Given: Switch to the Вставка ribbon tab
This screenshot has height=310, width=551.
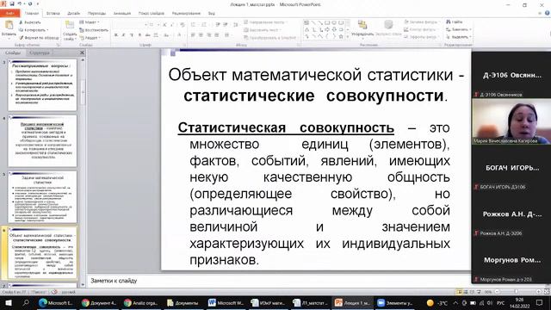Looking at the screenshot, I should pyautogui.click(x=53, y=14).
